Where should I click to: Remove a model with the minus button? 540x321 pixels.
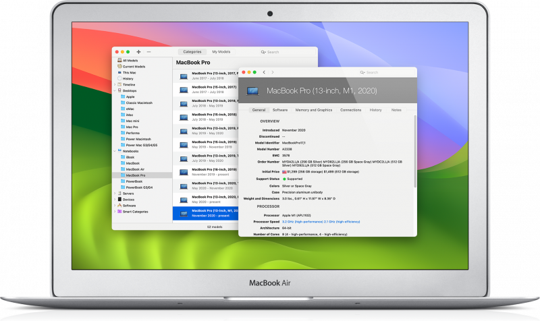148,52
